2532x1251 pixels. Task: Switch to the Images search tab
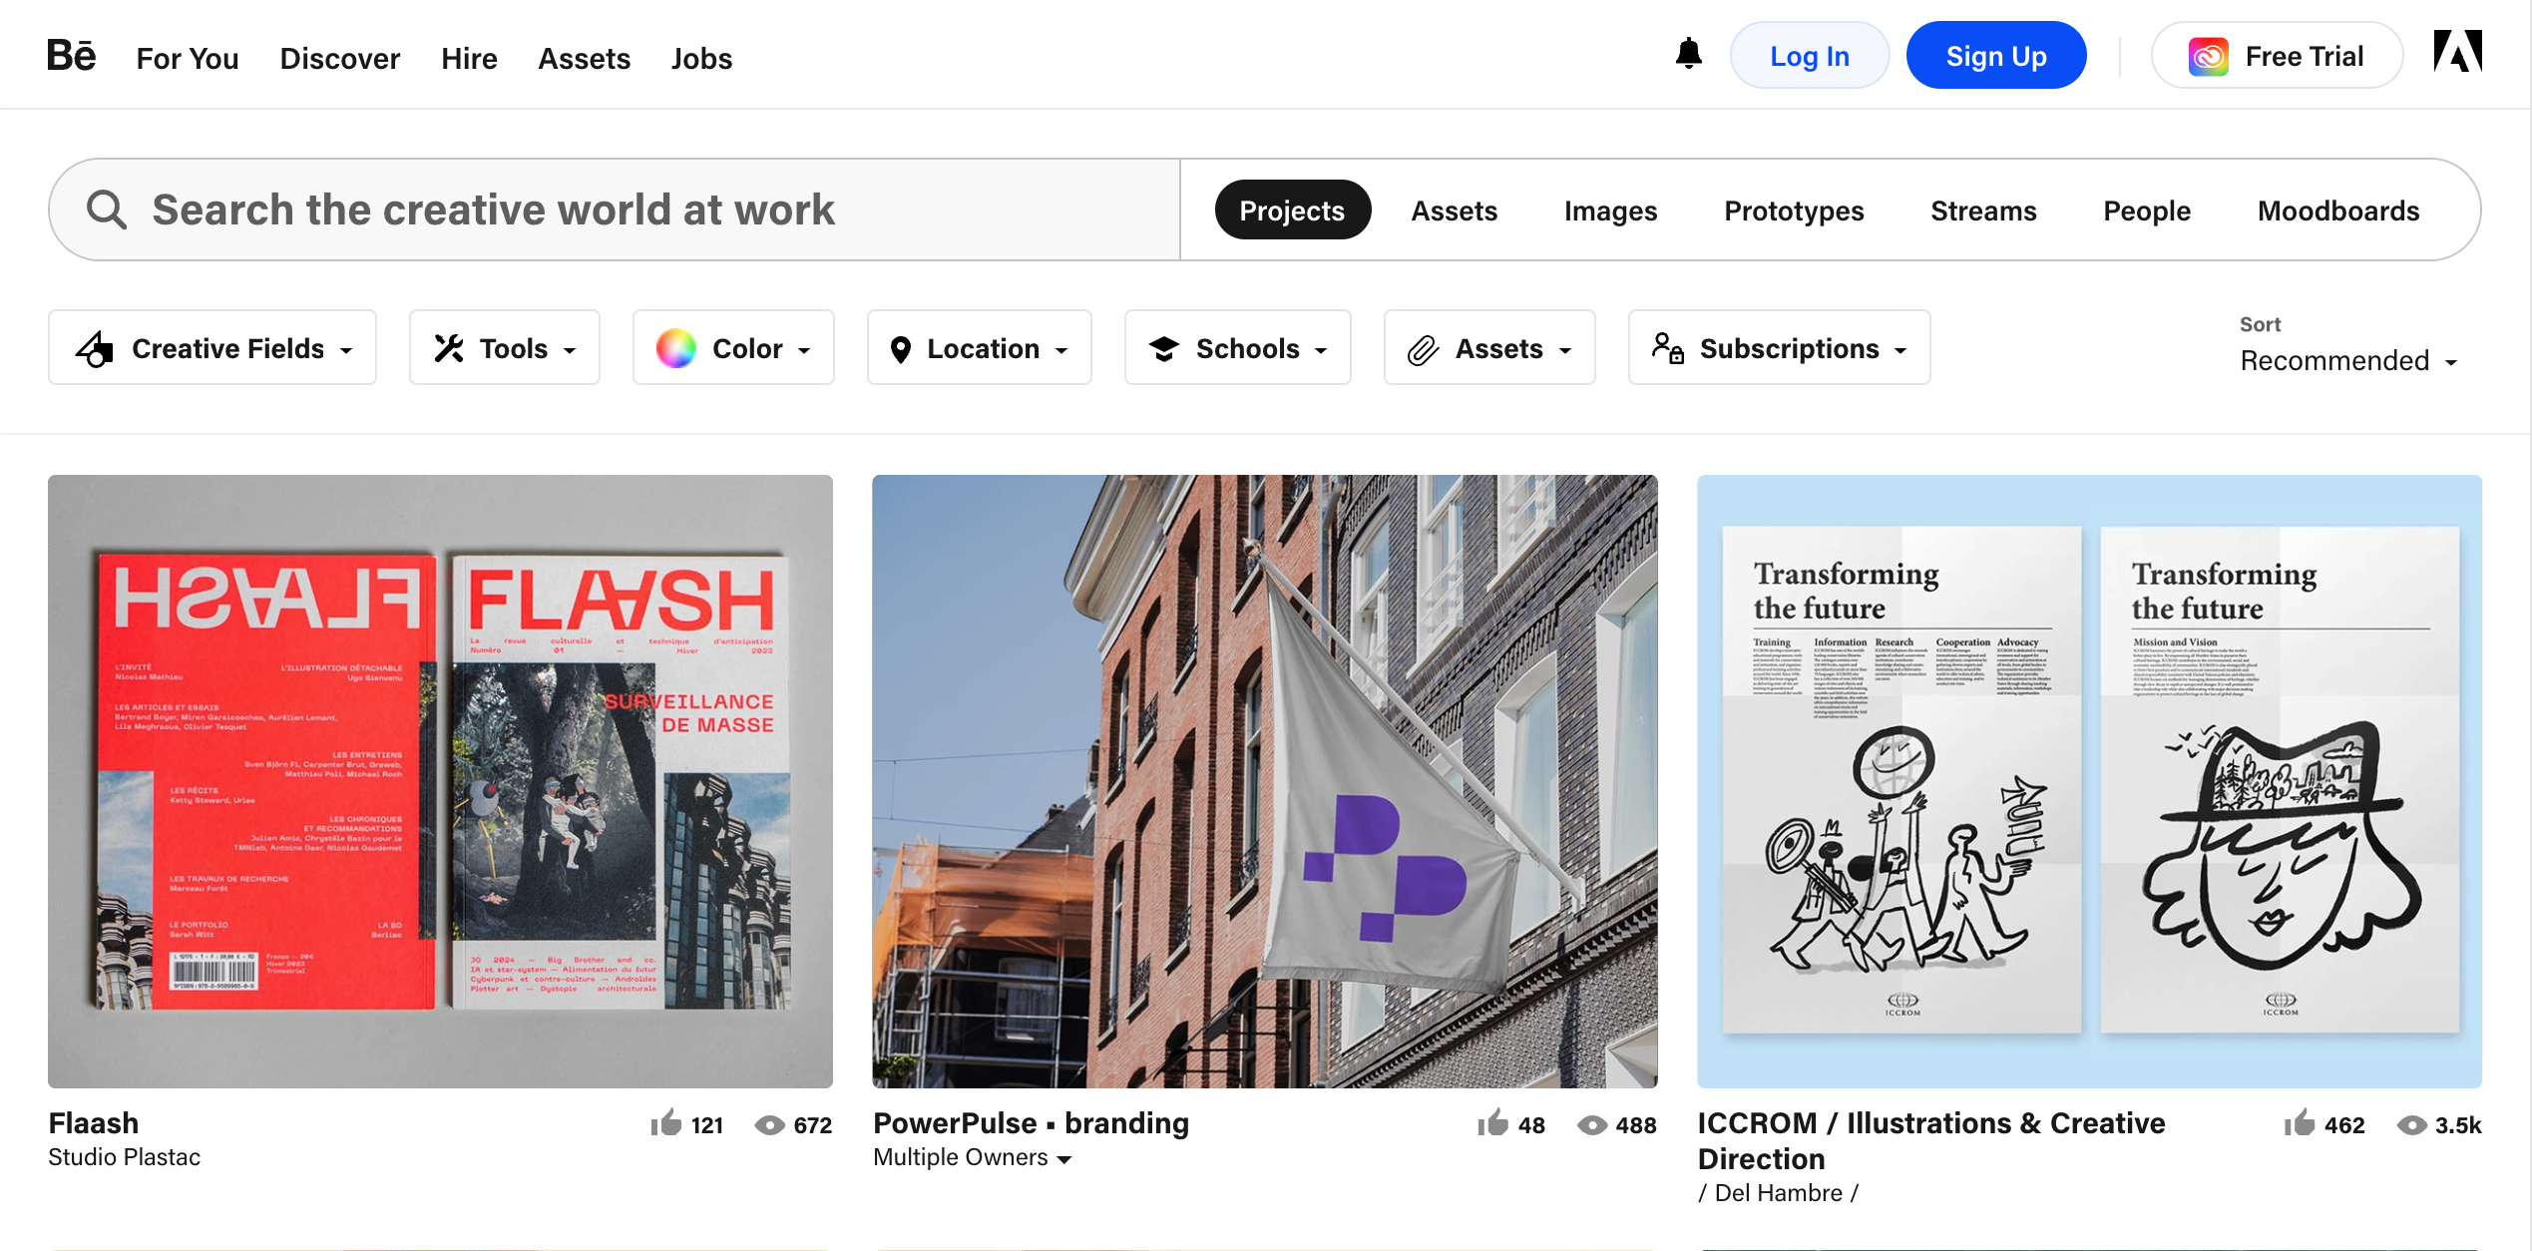(1610, 210)
